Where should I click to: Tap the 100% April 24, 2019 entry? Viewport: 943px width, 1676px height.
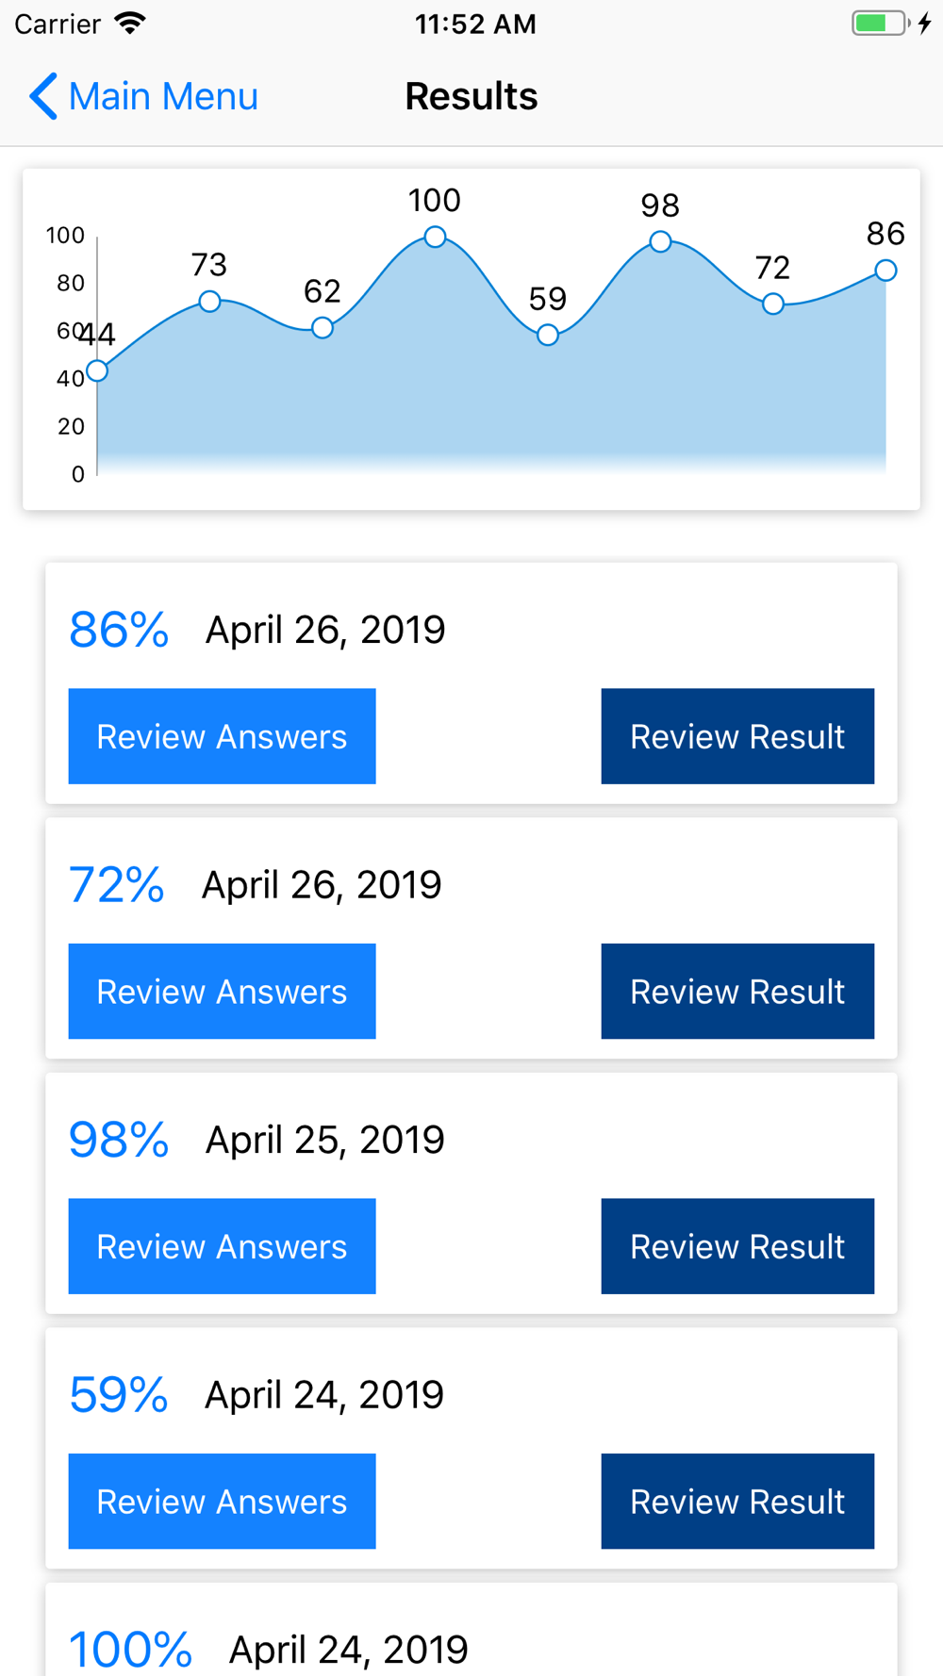tap(471, 1630)
